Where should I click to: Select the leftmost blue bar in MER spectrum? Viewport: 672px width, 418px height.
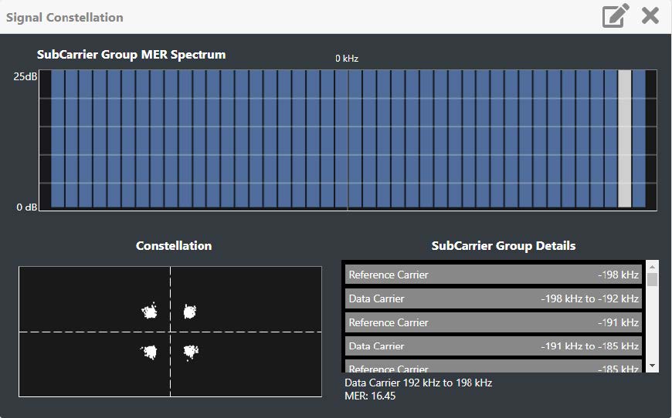[56, 139]
